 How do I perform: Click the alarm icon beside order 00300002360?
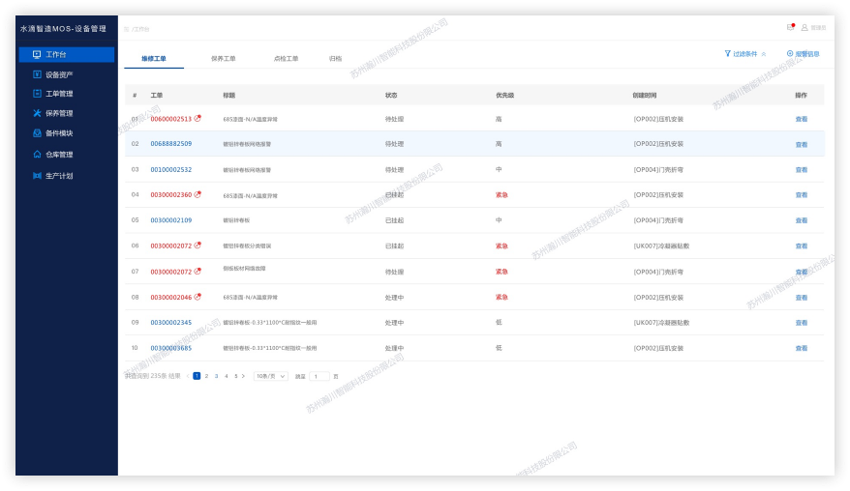pos(197,194)
